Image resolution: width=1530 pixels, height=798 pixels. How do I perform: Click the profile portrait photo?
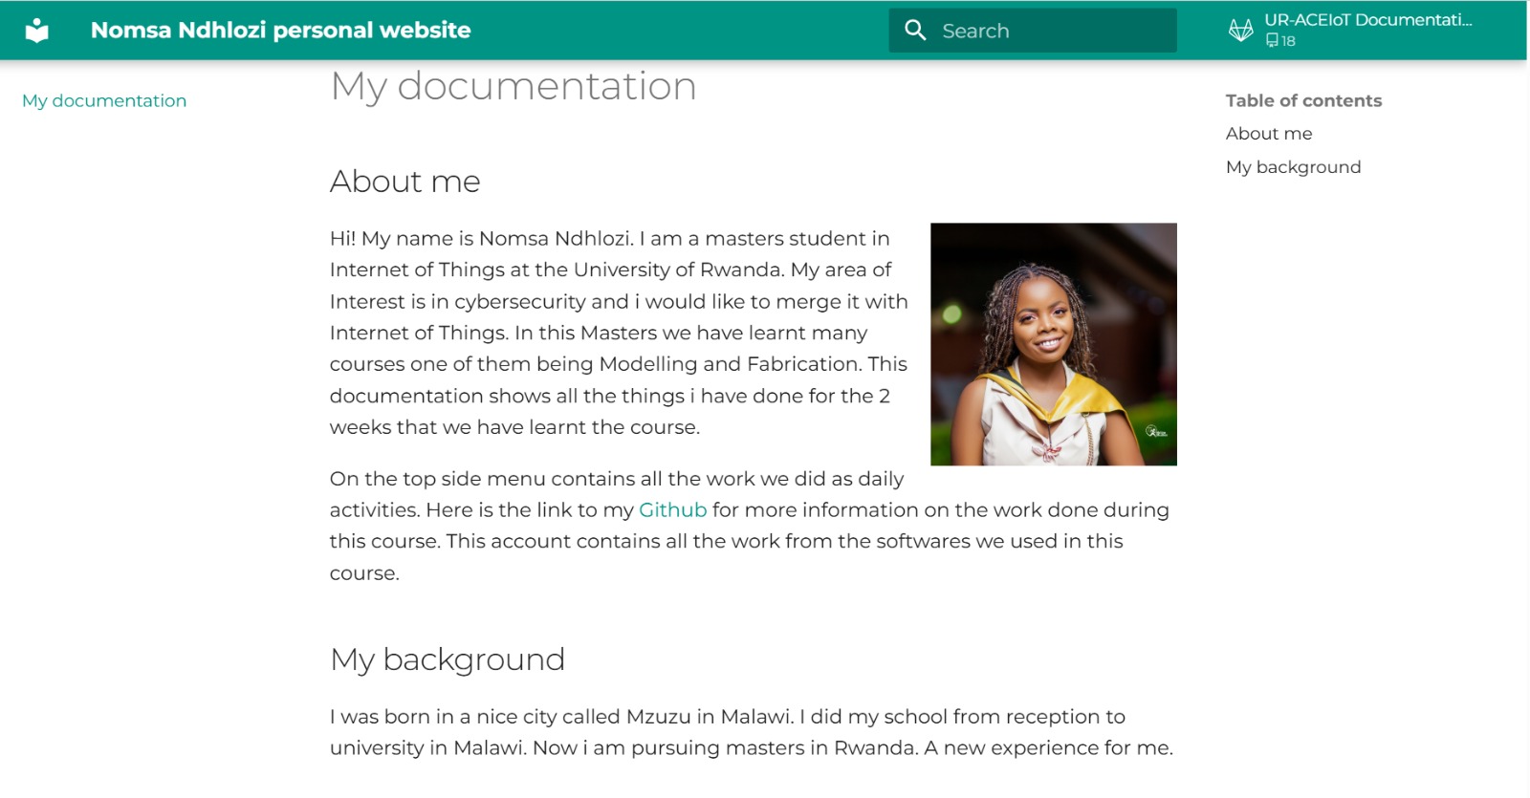[1053, 344]
